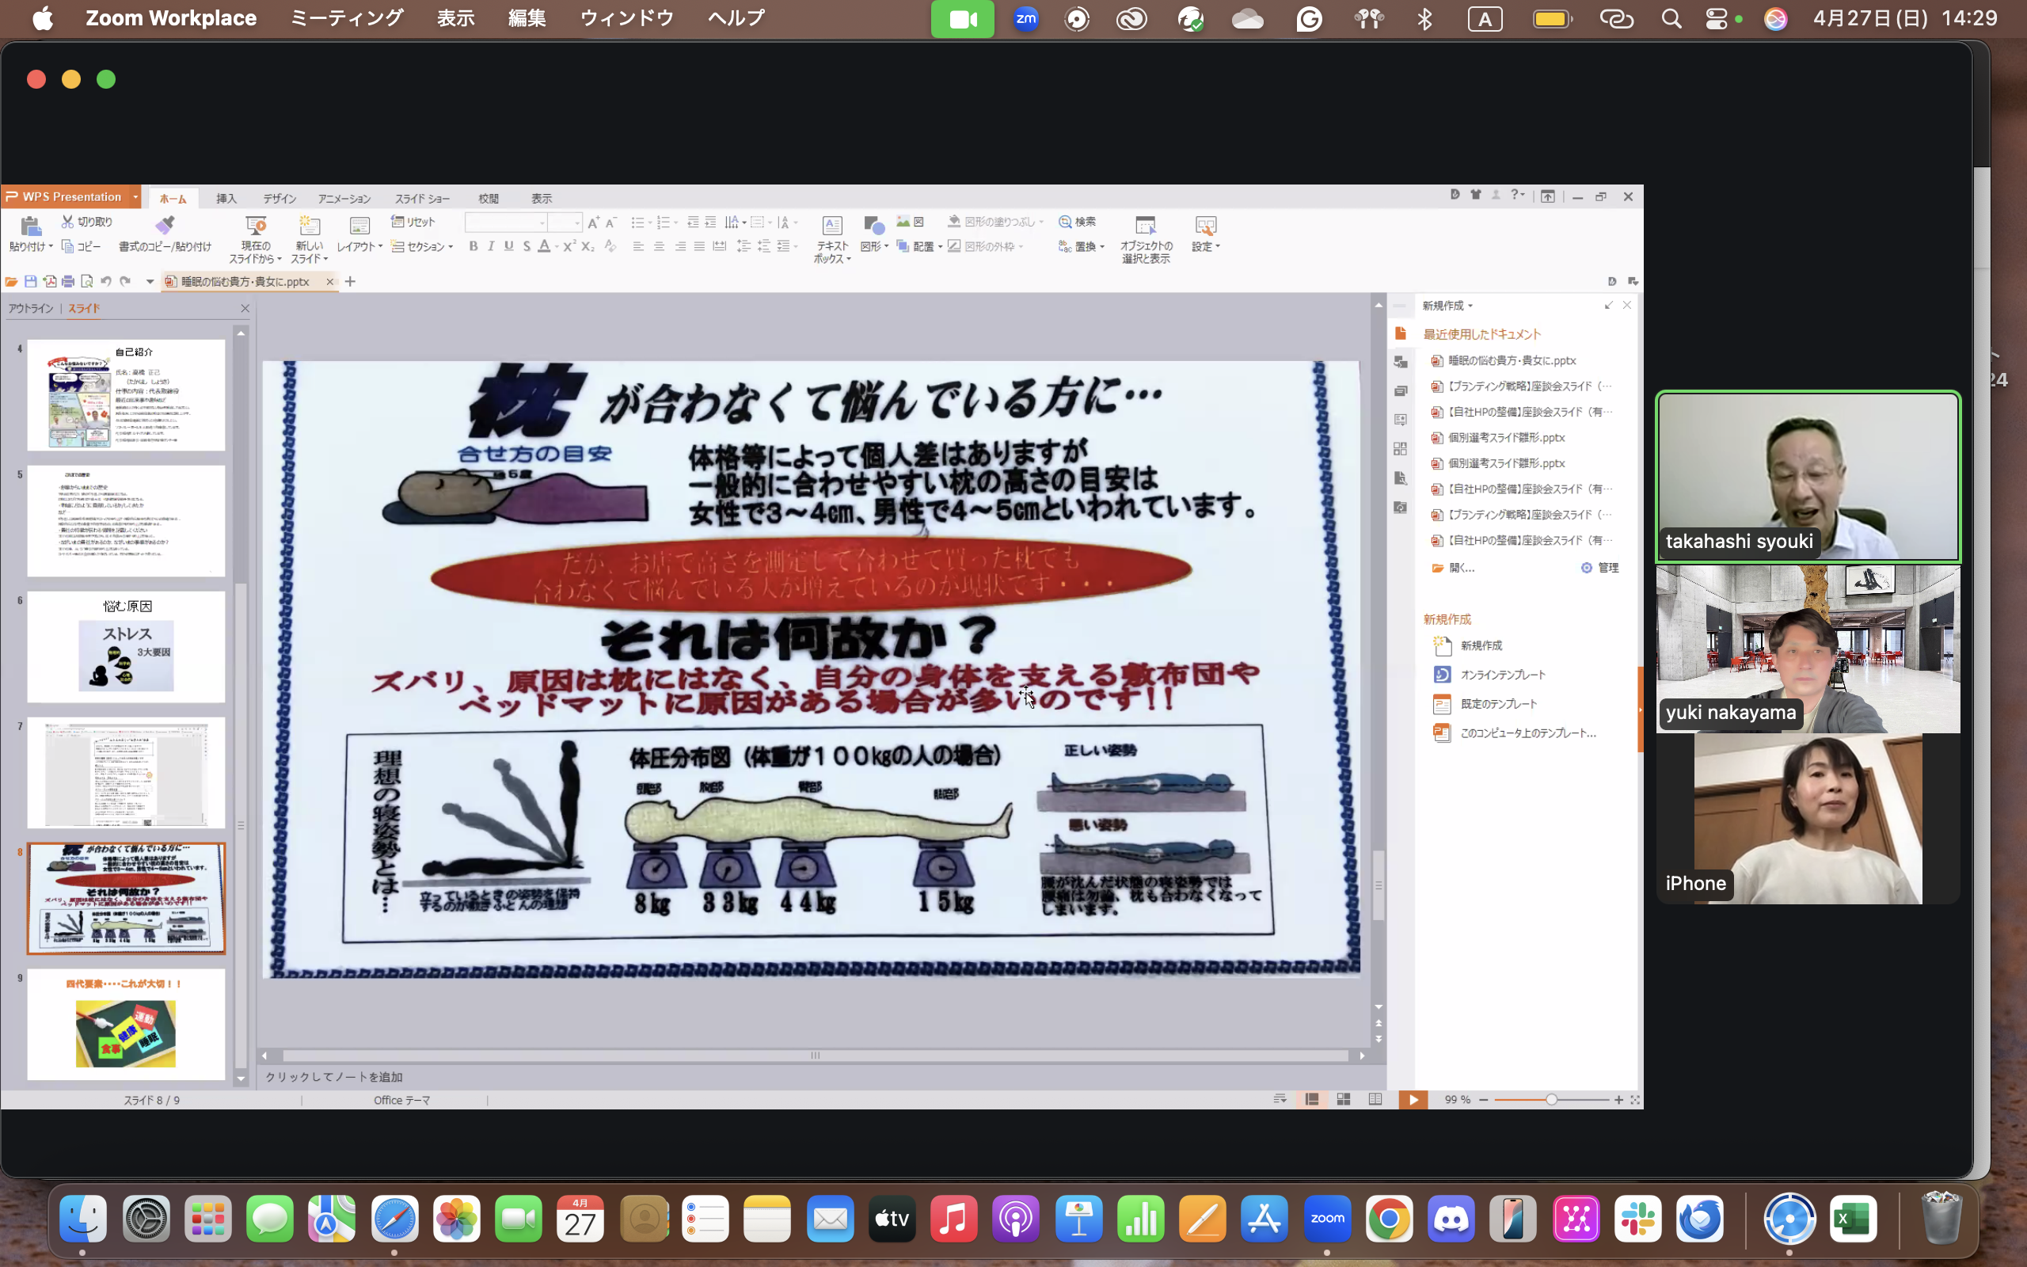The image size is (2027, 1267).
Task: Click the Print icon in quick toolbar
Action: [x=69, y=282]
